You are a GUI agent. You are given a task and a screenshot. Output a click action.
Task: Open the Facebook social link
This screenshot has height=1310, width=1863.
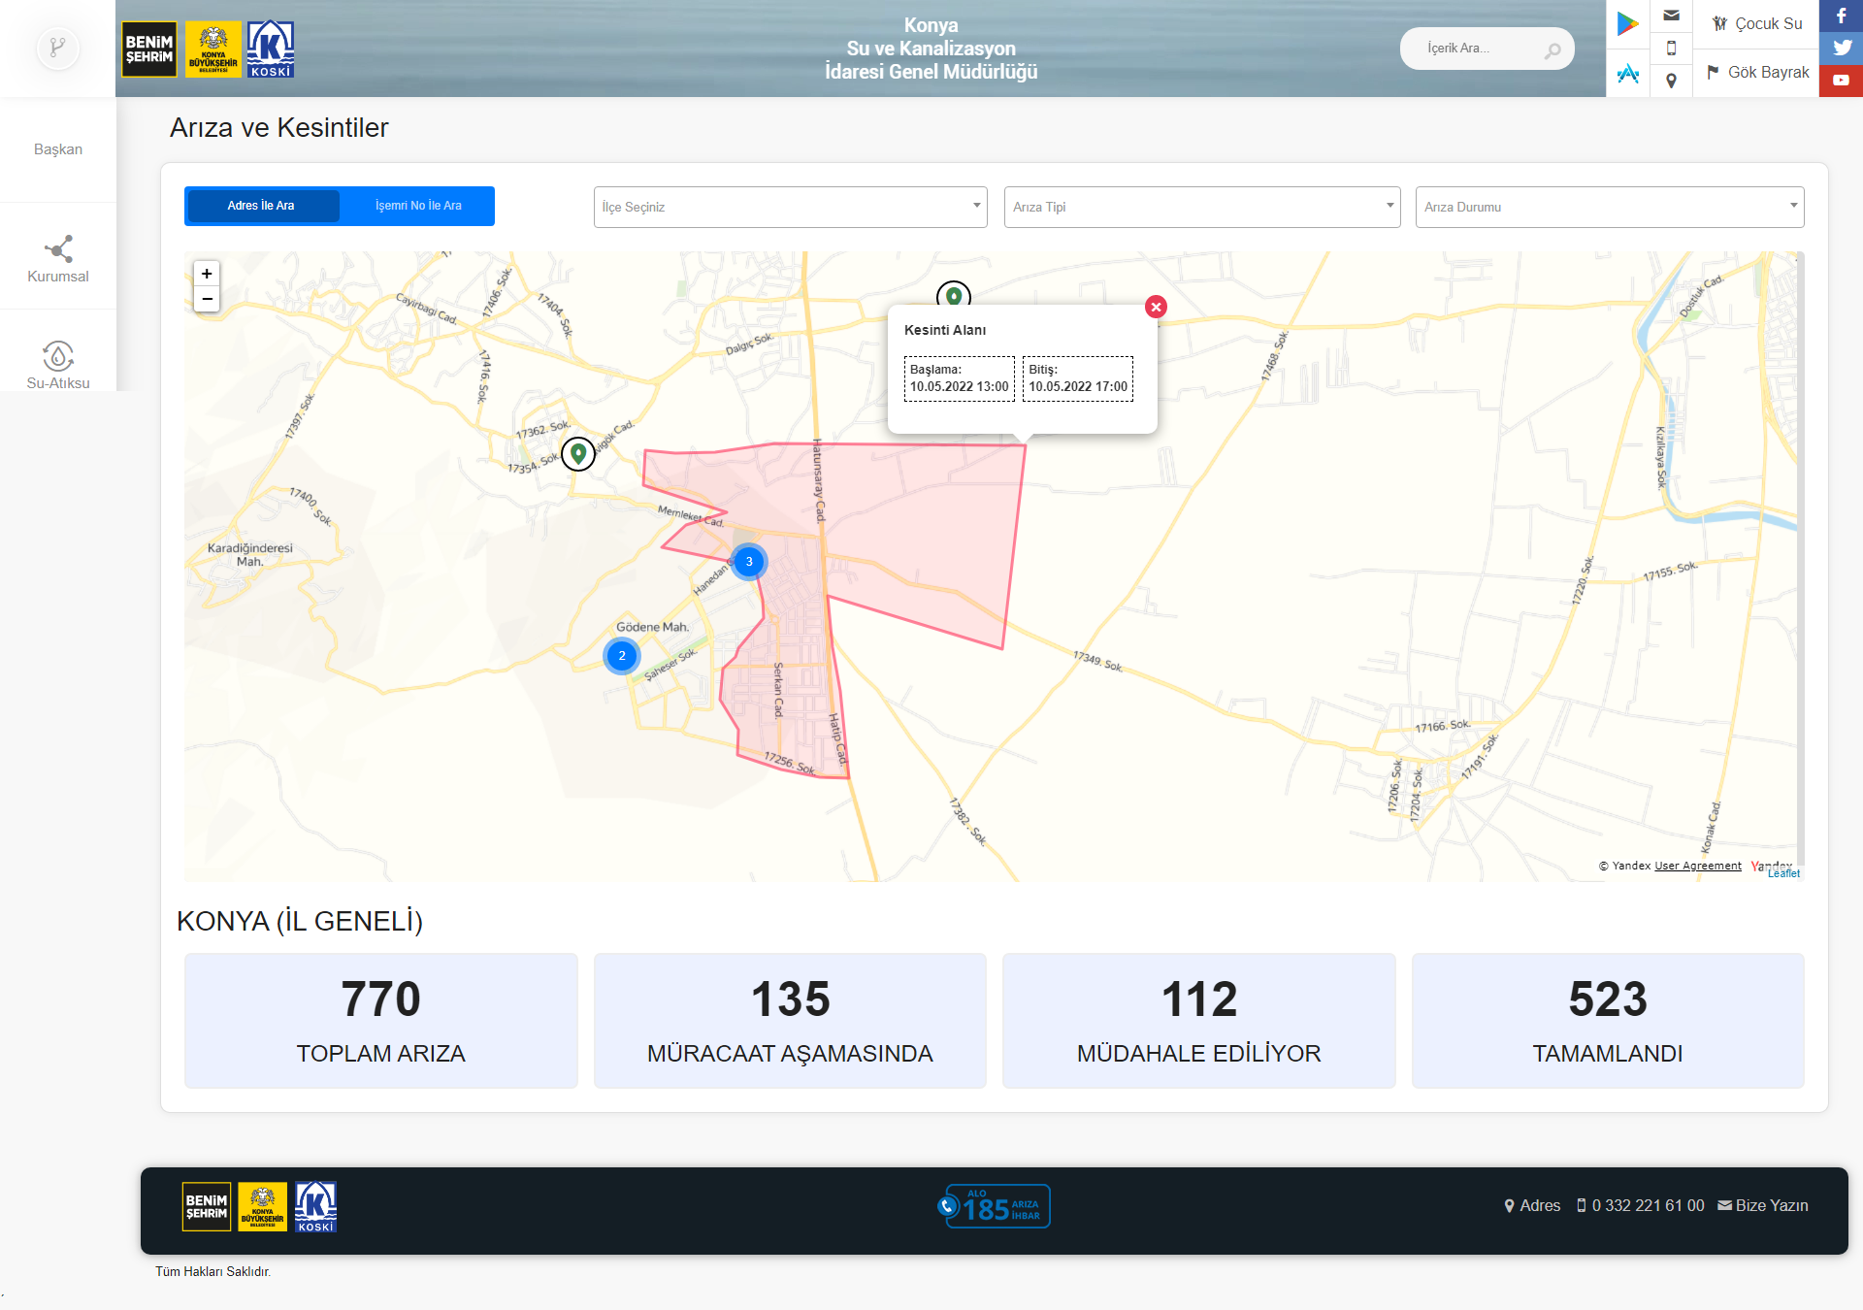pos(1841,16)
